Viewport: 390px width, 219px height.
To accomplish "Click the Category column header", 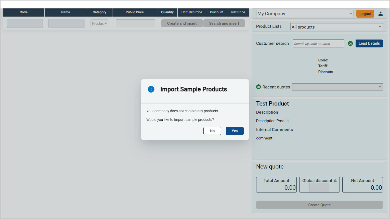I will tap(99, 12).
